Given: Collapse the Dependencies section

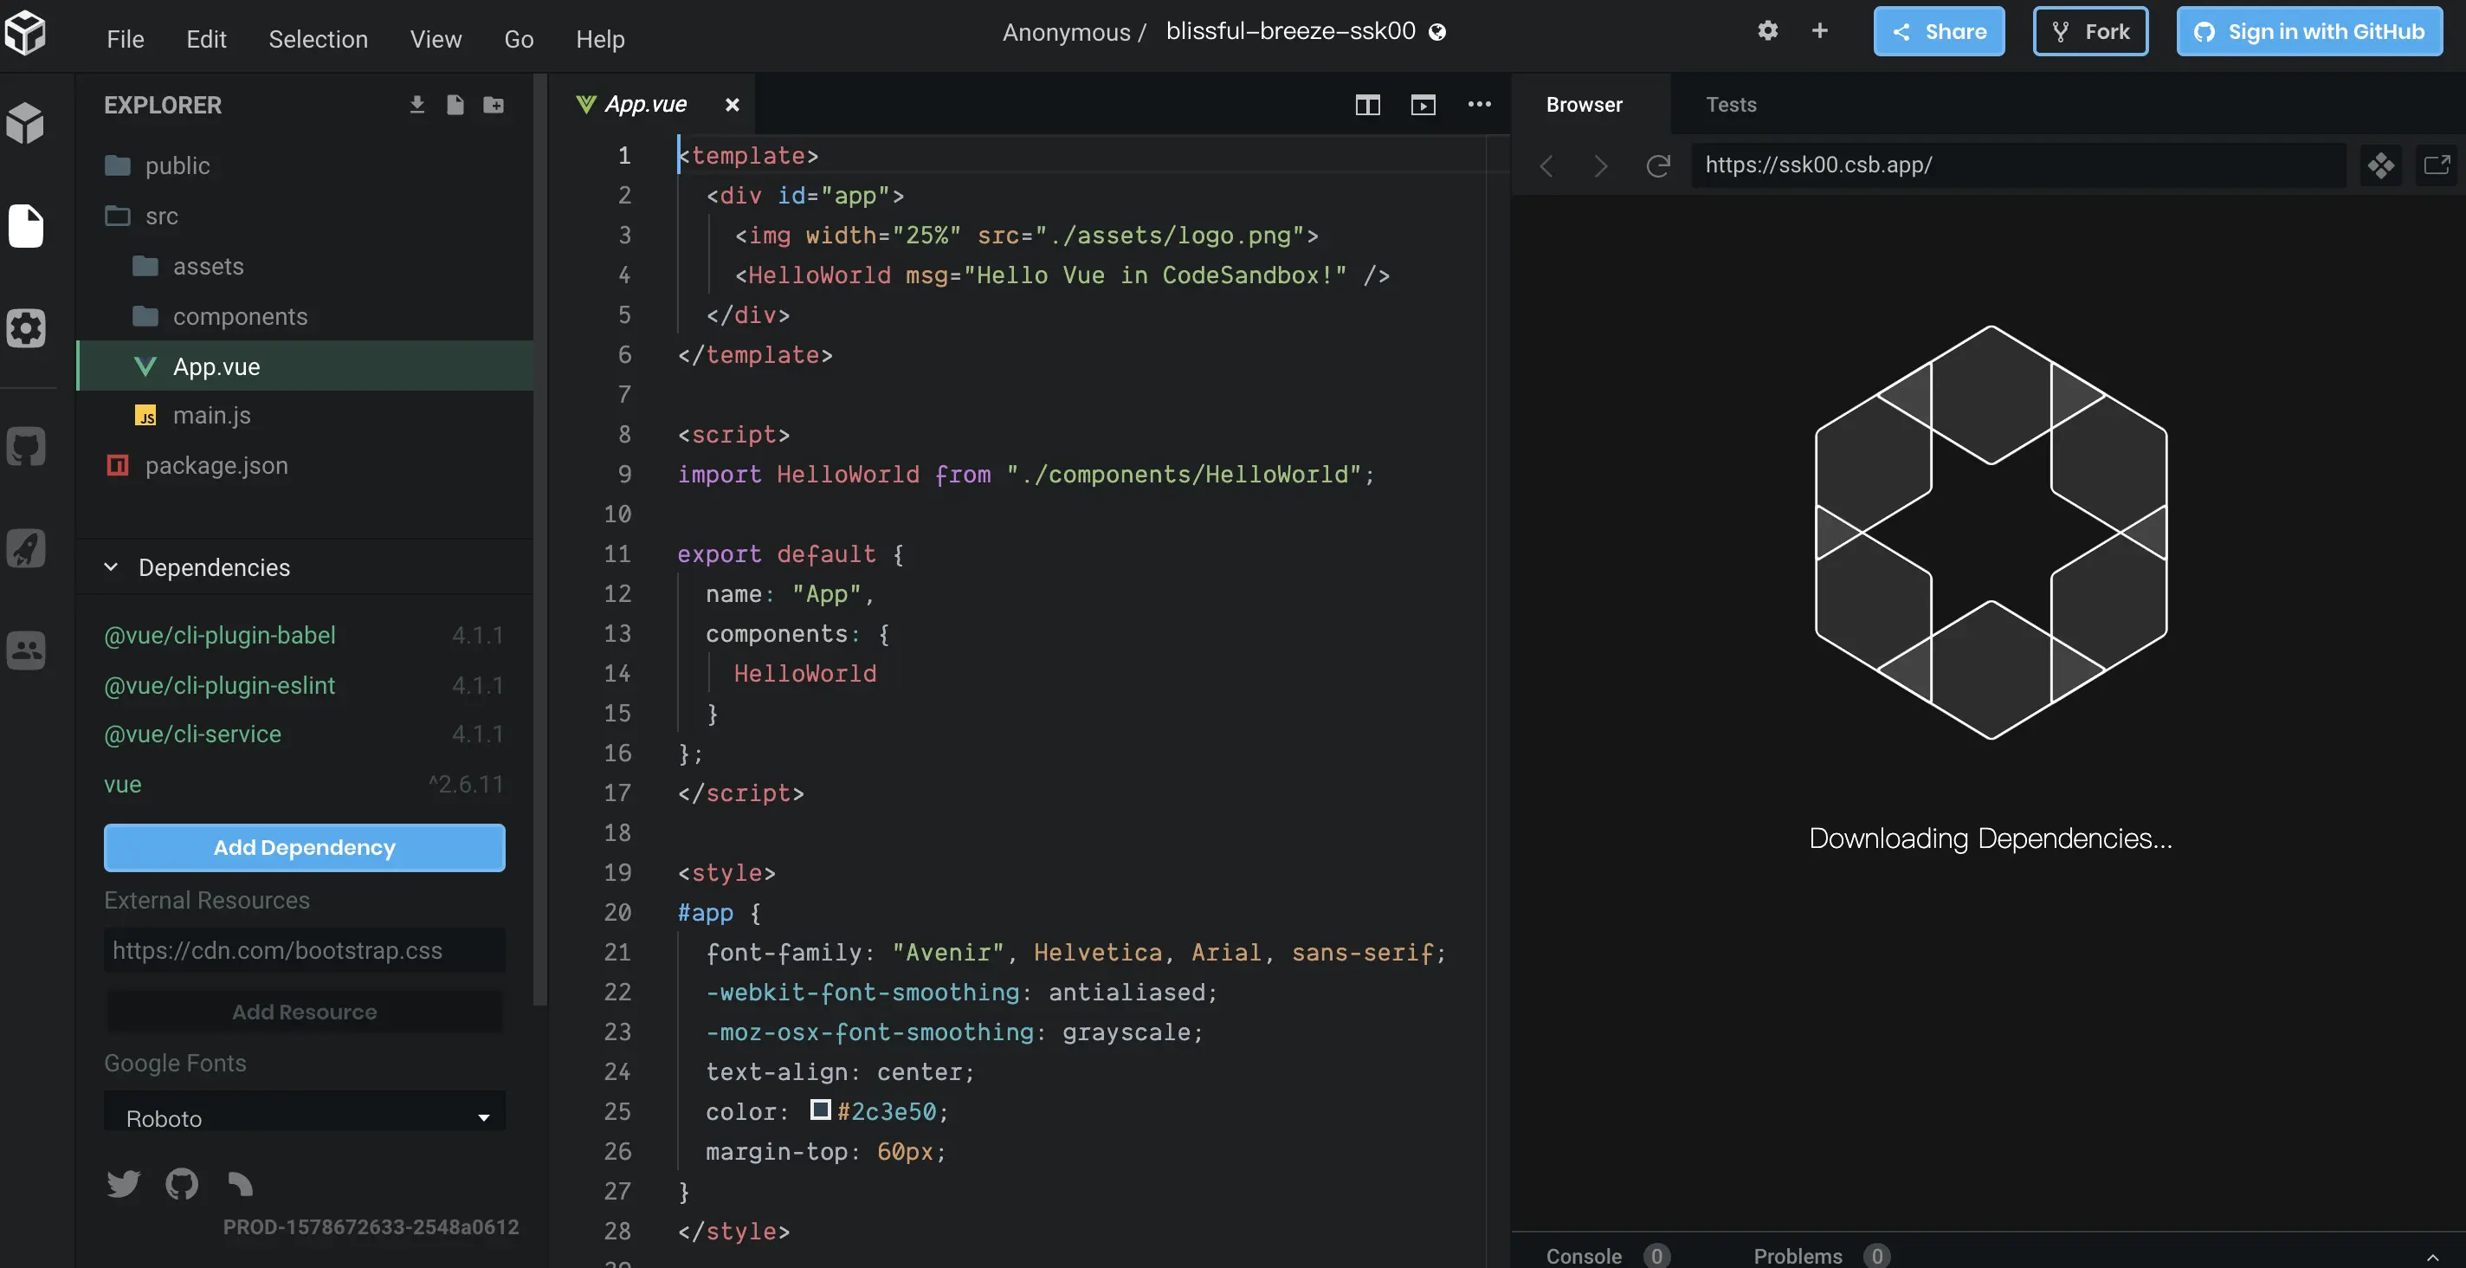Looking at the screenshot, I should click(112, 567).
